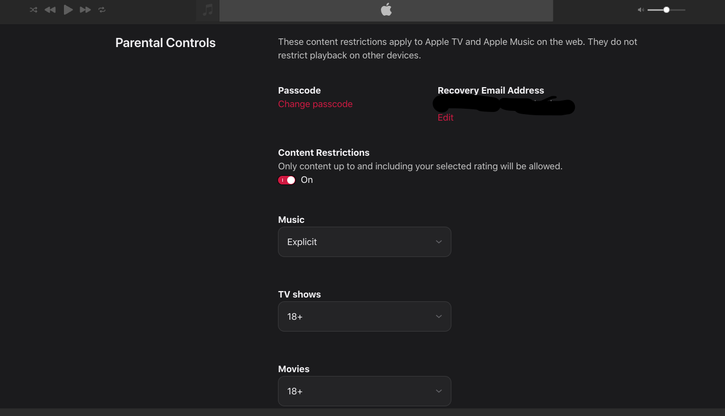Image resolution: width=725 pixels, height=416 pixels.
Task: Click the chevron arrow in the Music dropdown
Action: coord(439,242)
